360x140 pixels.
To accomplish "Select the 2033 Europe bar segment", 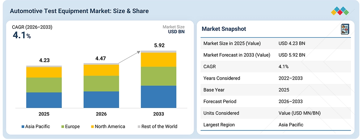I will [159, 76].
